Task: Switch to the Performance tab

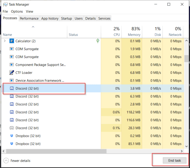Action: click(x=29, y=18)
